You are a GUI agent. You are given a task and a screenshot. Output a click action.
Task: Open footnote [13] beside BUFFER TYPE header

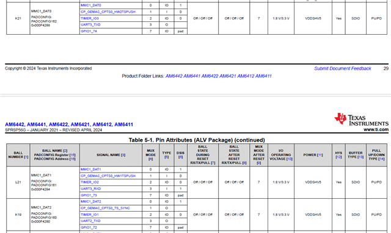[x=360, y=157]
